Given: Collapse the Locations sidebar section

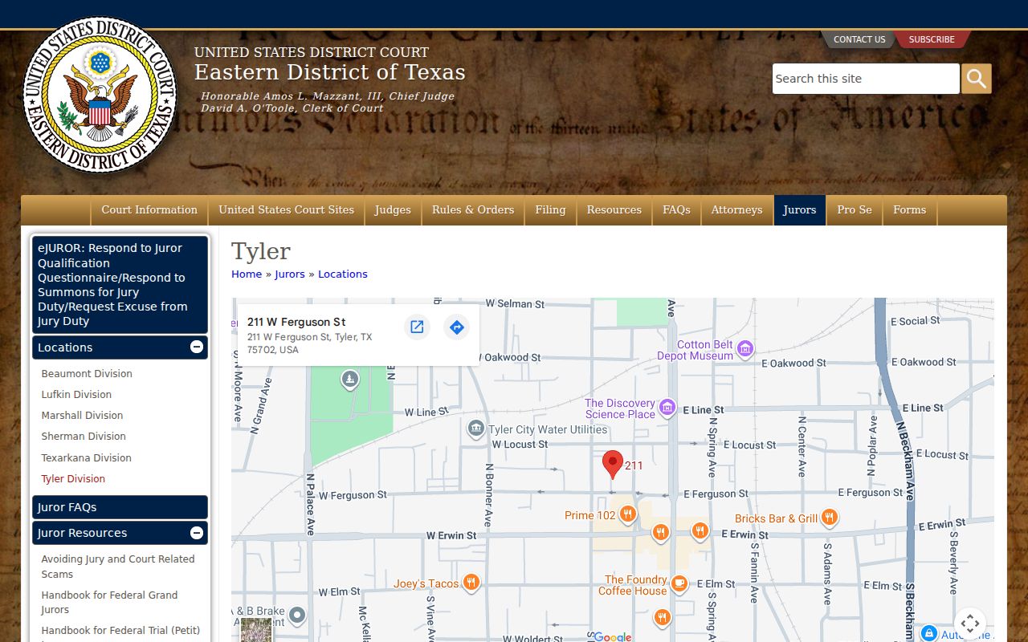Looking at the screenshot, I should 197,347.
